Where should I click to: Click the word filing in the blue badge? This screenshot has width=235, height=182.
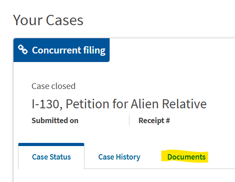point(94,50)
